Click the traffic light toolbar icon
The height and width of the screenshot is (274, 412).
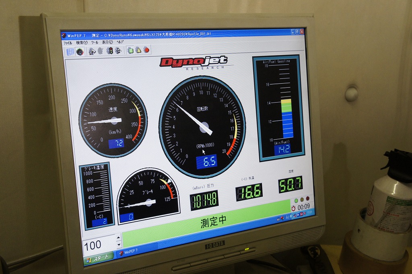pos(110,50)
